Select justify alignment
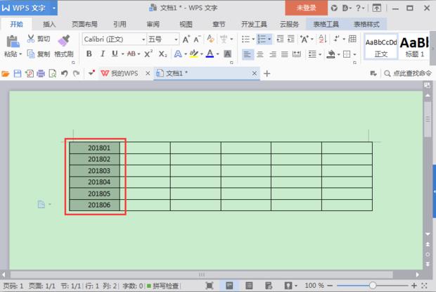 [x=285, y=54]
